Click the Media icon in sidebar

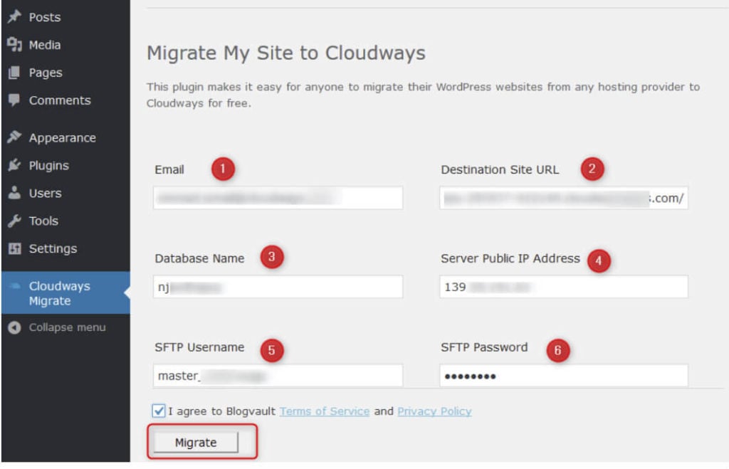point(14,45)
